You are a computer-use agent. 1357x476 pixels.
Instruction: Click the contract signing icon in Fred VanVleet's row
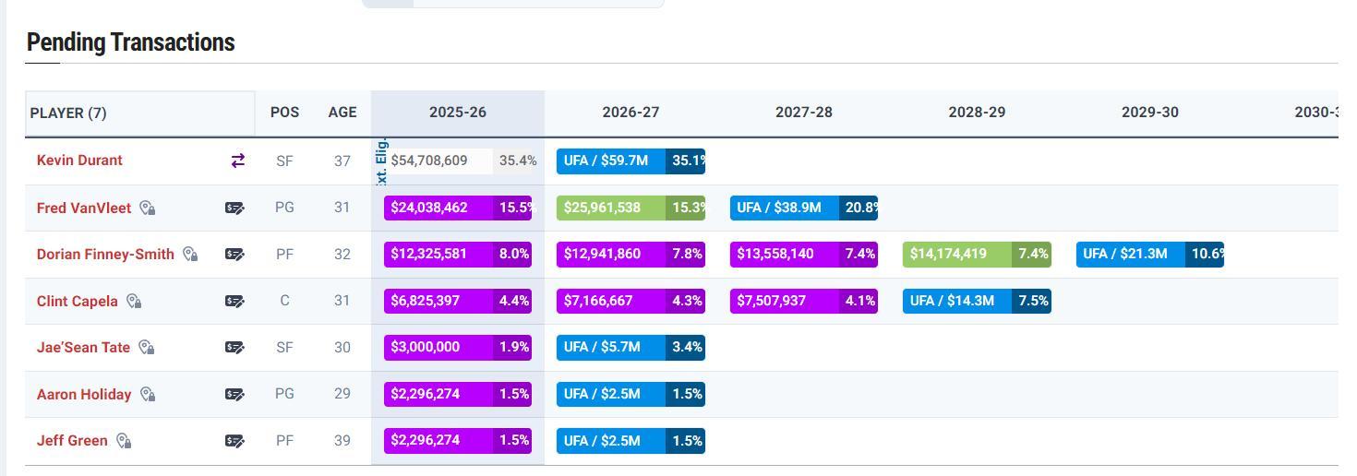(234, 208)
